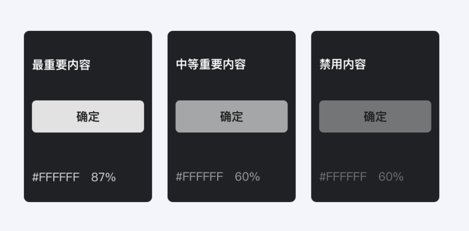Click the dark area above 禁用内容 title
The height and width of the screenshot is (231, 469).
[x=375, y=43]
